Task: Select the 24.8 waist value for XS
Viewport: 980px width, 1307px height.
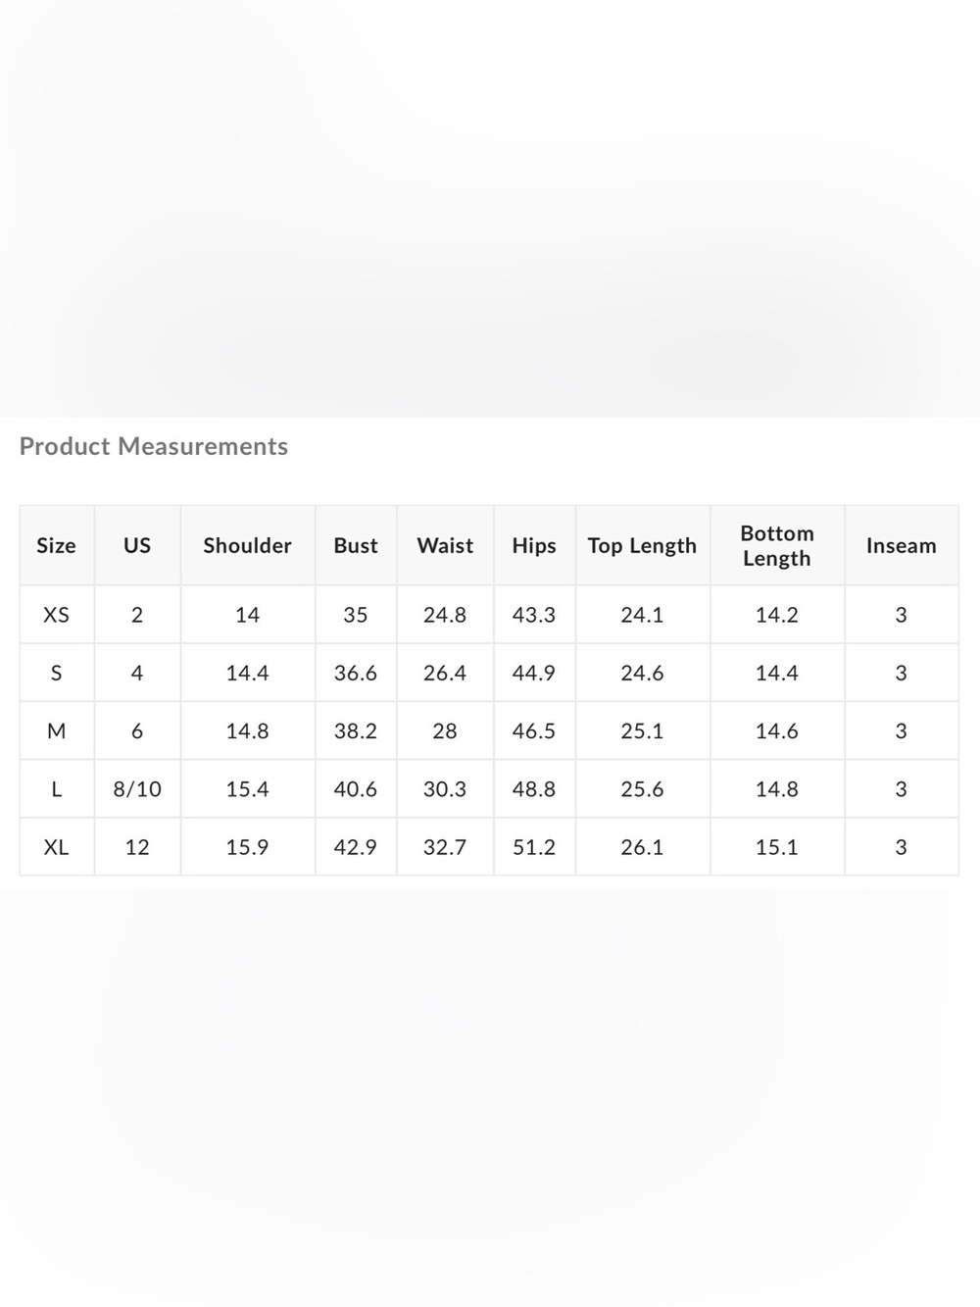Action: [445, 615]
